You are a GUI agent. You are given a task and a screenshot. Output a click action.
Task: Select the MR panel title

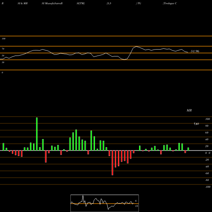189,110
